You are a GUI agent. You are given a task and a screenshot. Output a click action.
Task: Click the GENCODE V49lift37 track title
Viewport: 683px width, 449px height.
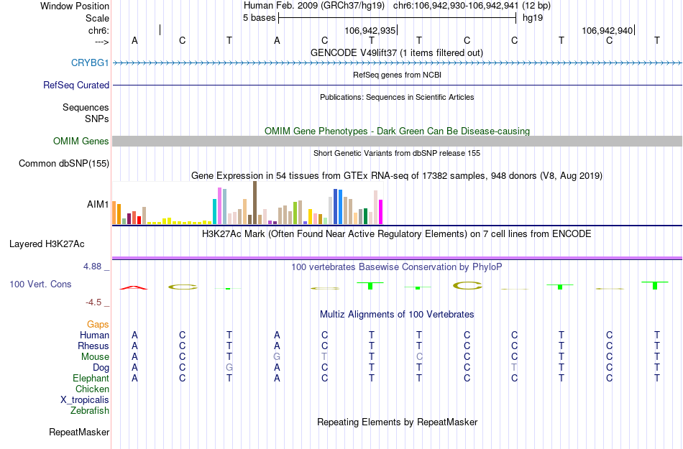point(396,52)
